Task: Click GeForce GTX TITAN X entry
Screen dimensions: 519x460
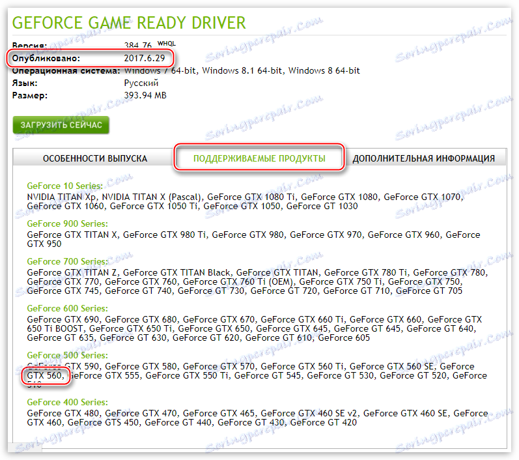Action: click(72, 235)
